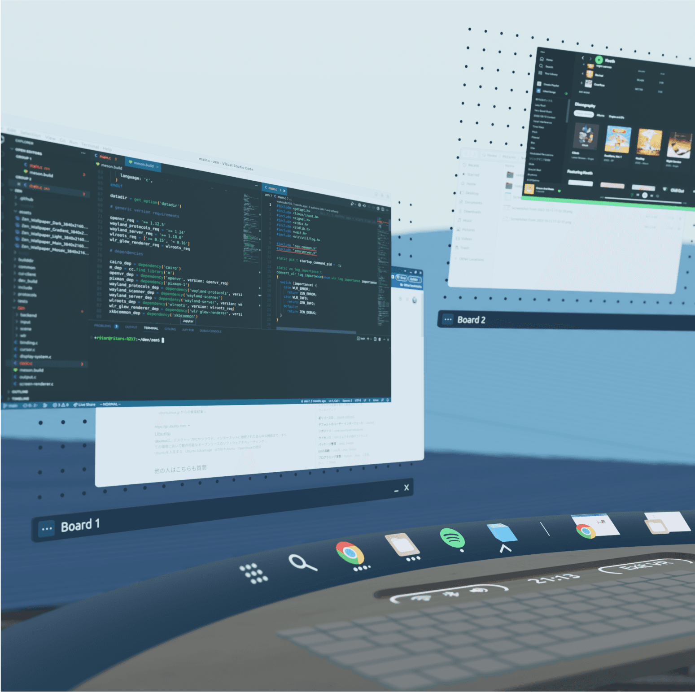Open Trash in the Files window sidebar
Image resolution: width=695 pixels, height=692 pixels.
coord(462,248)
